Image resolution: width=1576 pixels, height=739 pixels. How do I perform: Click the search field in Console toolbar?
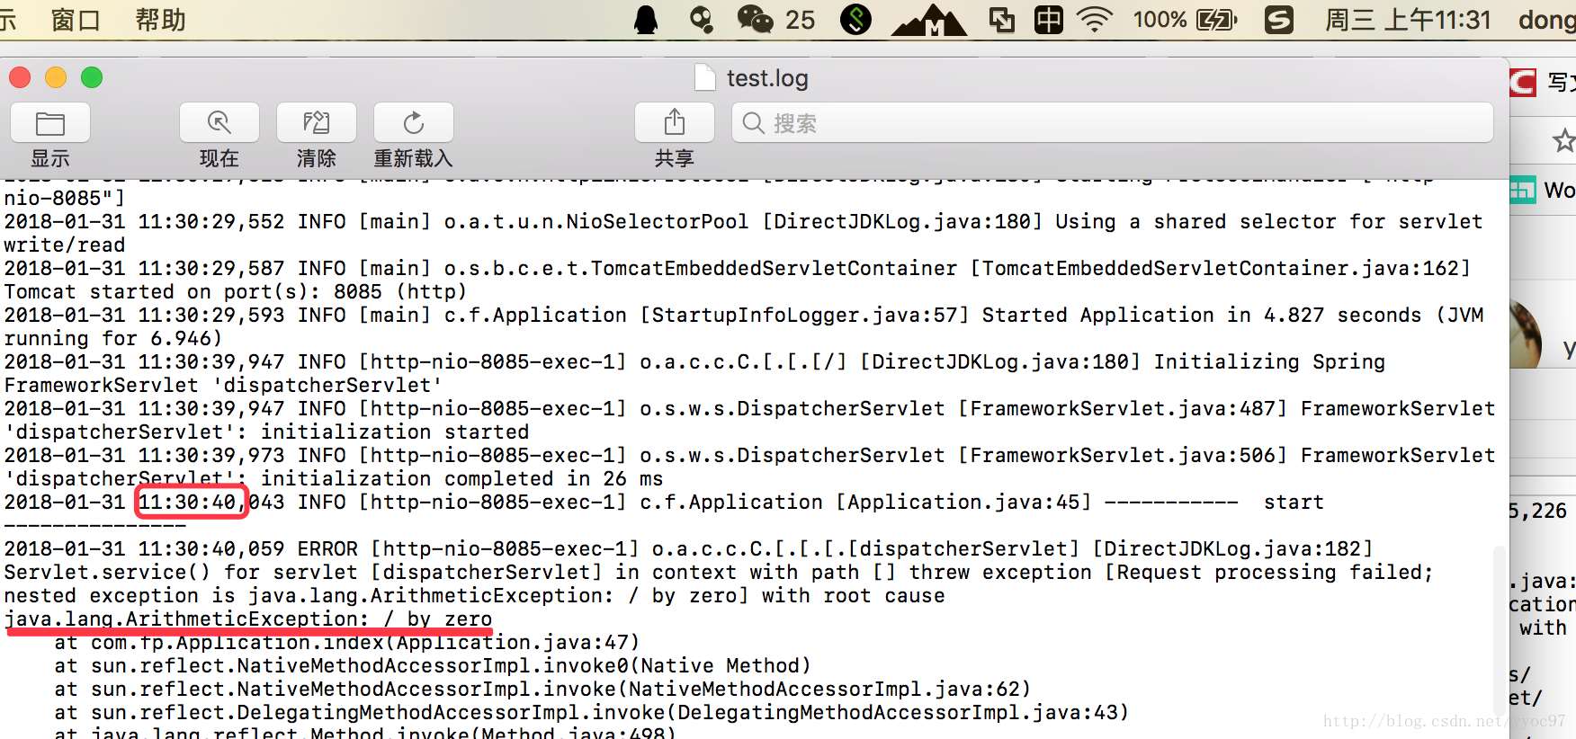pos(1113,123)
